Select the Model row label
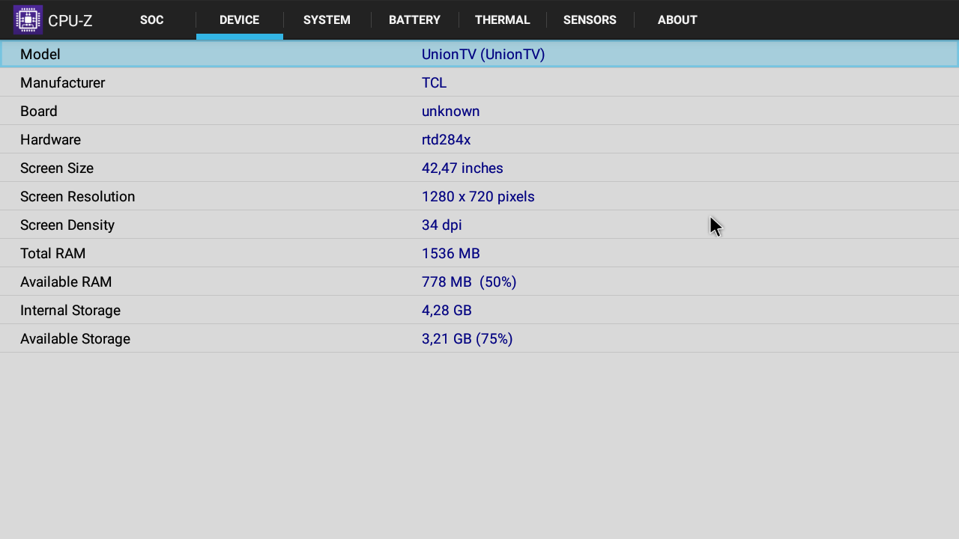 click(x=40, y=55)
